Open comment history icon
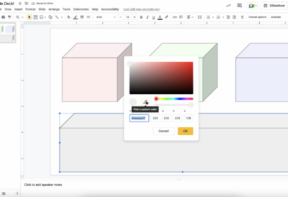The width and height of the screenshot is (288, 197). (x=239, y=5)
